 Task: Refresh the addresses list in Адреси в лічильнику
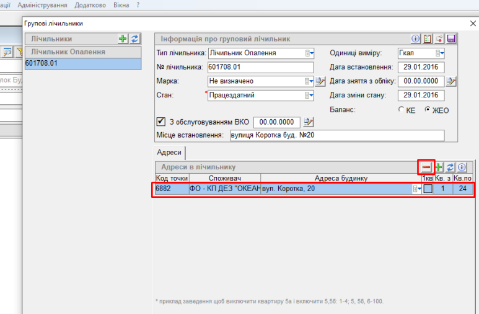[x=450, y=168]
